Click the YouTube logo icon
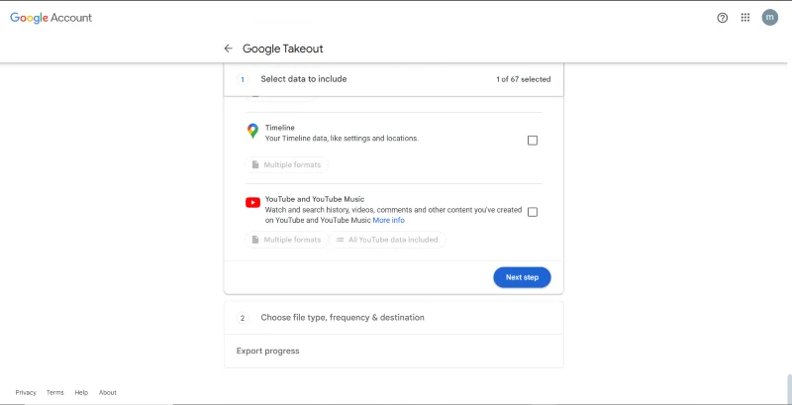This screenshot has height=405, width=792. click(x=252, y=202)
